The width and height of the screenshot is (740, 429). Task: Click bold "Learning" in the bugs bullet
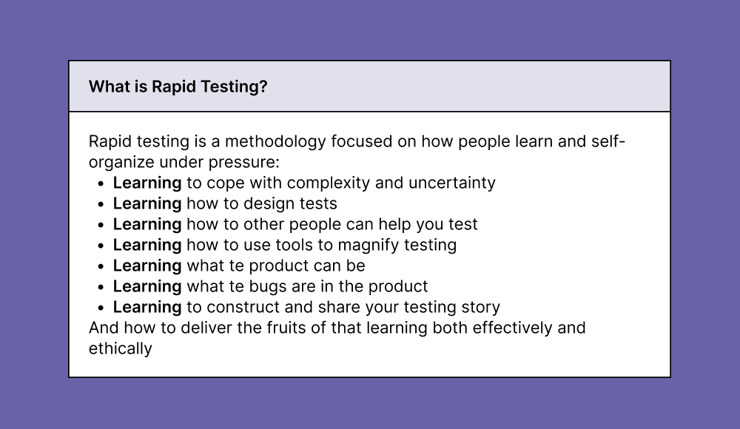(147, 286)
